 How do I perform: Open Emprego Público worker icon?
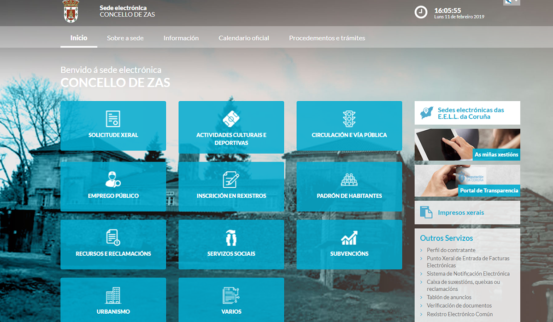[113, 179]
